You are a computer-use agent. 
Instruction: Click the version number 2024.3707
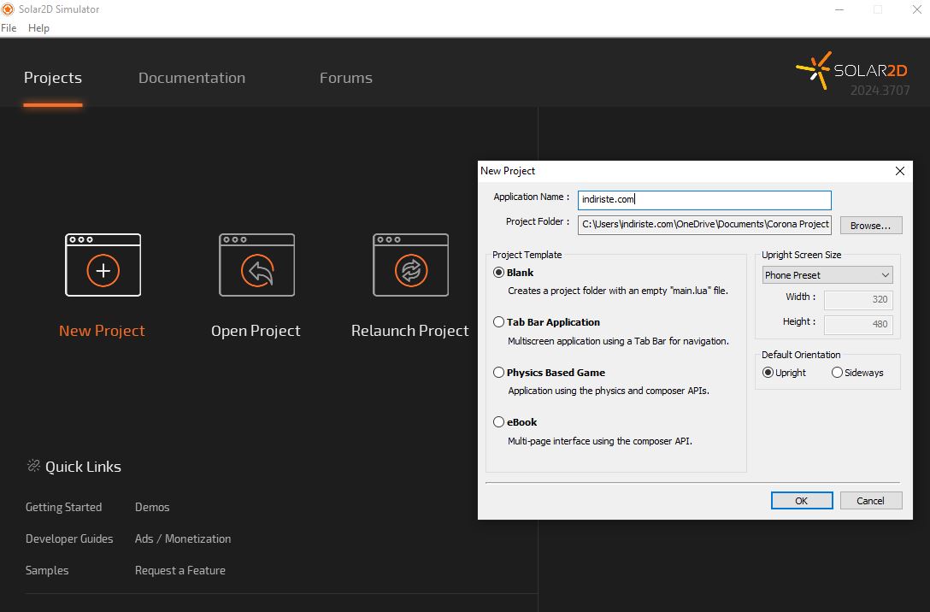[880, 90]
